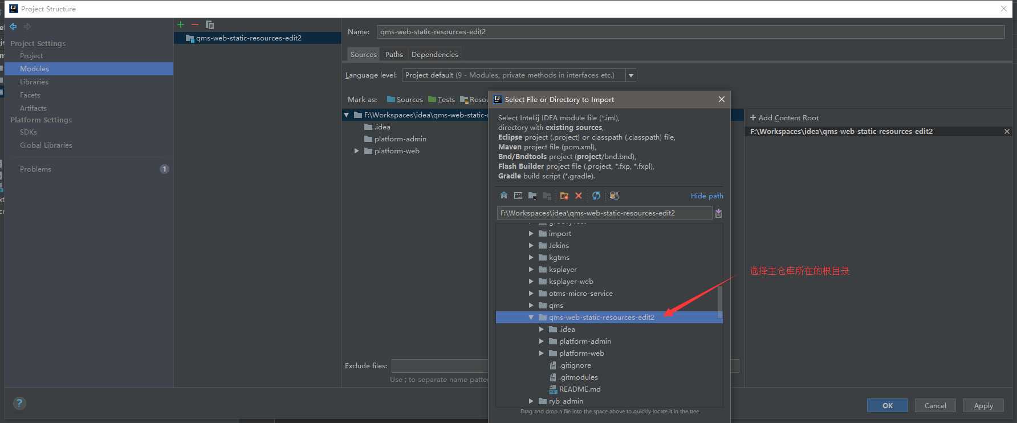The image size is (1017, 423).
Task: Expand the import folder
Action: tap(531, 234)
